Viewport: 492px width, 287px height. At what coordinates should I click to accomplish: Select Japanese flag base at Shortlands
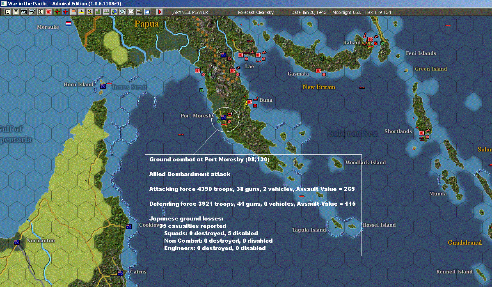coord(422,133)
